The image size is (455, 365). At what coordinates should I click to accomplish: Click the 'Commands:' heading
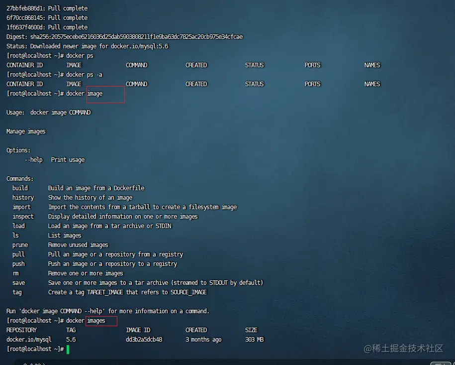(x=20, y=179)
